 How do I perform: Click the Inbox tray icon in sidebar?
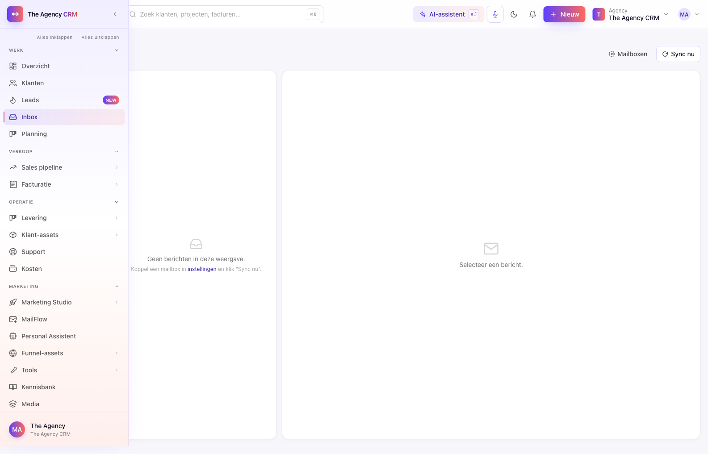13,117
